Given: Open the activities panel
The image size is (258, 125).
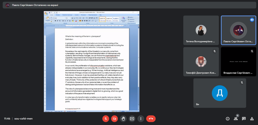Looking at the screenshot, I should [252, 118].
